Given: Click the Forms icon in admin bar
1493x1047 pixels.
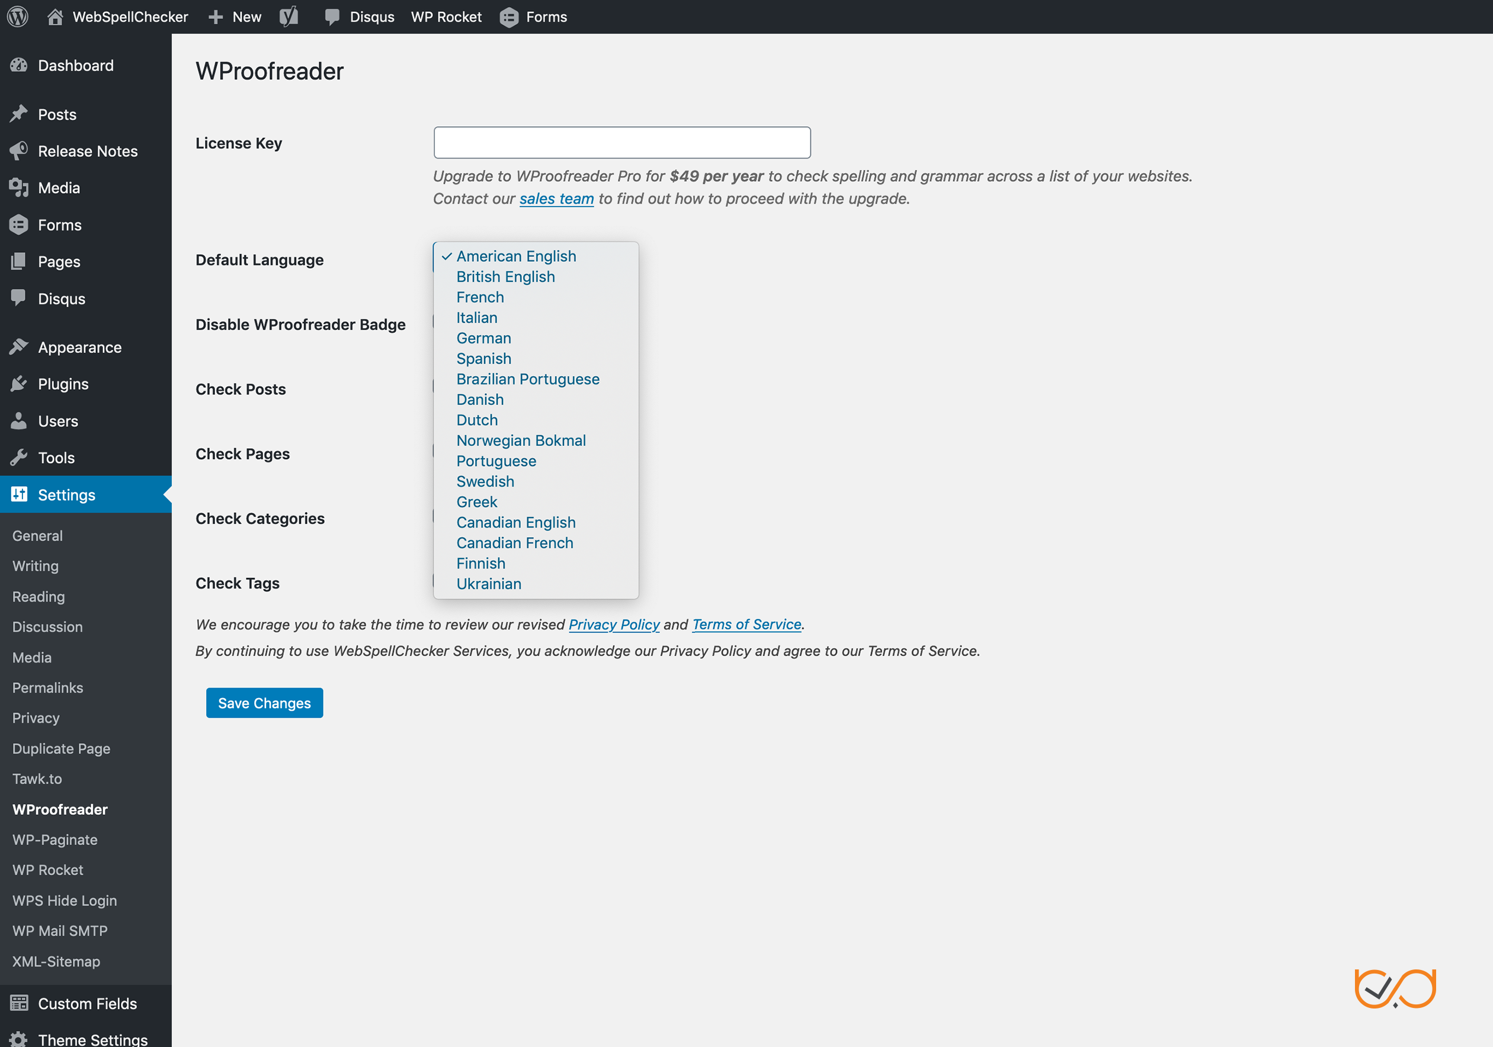Looking at the screenshot, I should 509,18.
